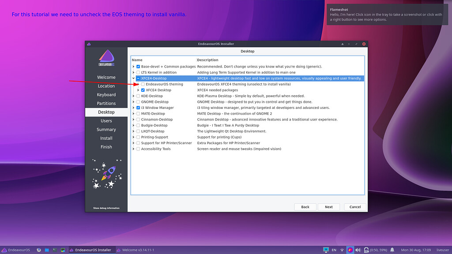Expand the Cinnamon-Desktop group
This screenshot has height=254, width=452.
133,120
